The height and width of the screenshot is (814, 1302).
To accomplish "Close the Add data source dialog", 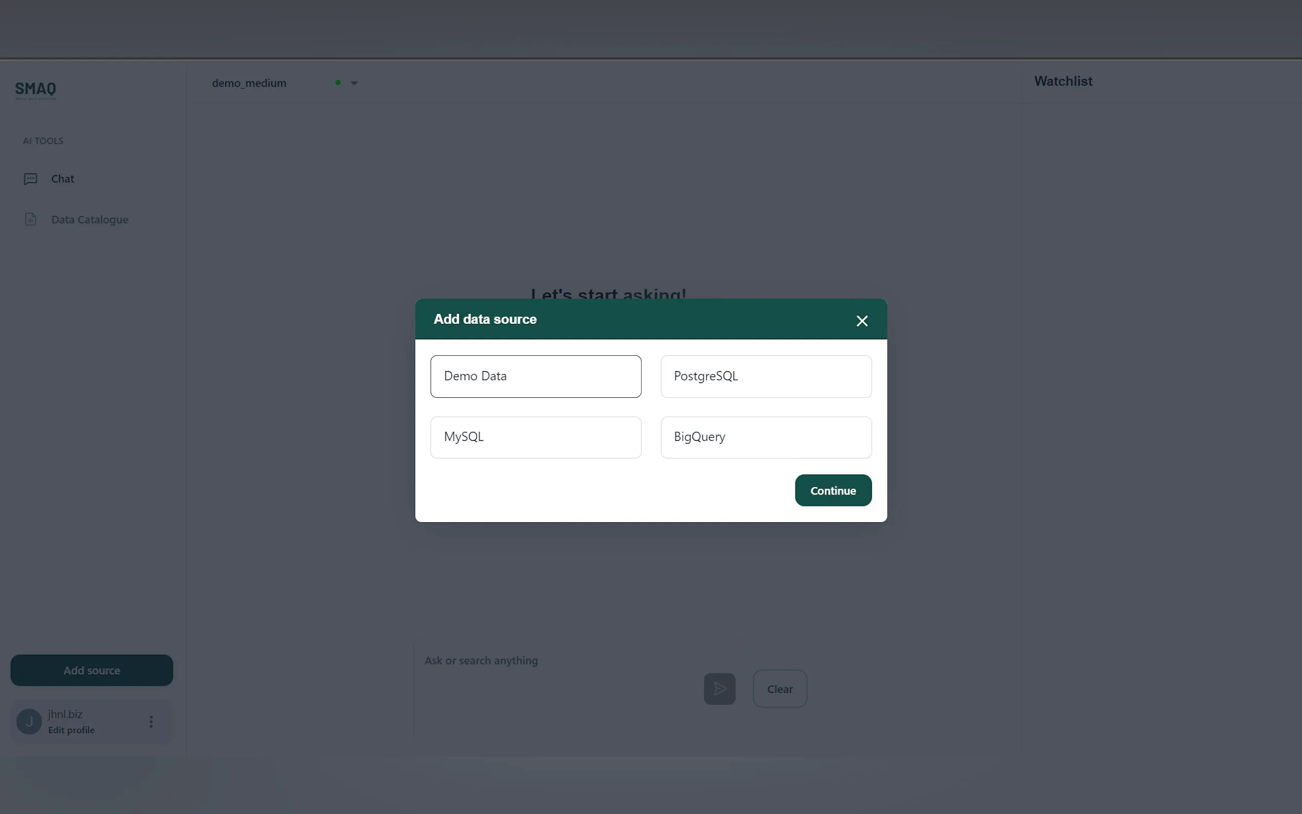I will [862, 321].
